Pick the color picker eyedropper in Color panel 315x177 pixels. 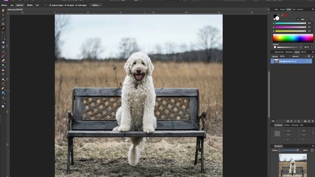282,15
